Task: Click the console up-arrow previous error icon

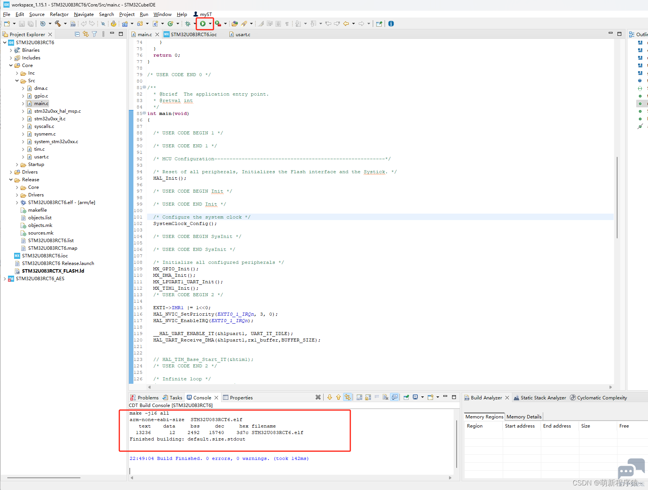Action: tap(338, 397)
